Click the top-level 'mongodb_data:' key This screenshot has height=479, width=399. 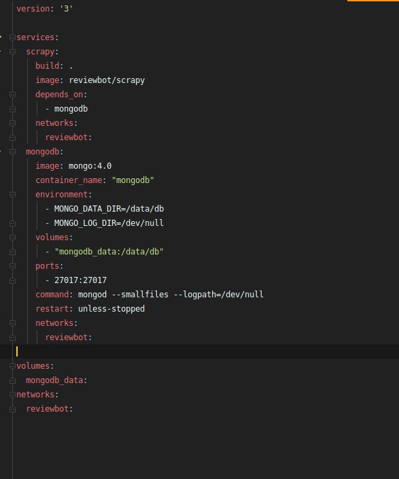[56, 380]
